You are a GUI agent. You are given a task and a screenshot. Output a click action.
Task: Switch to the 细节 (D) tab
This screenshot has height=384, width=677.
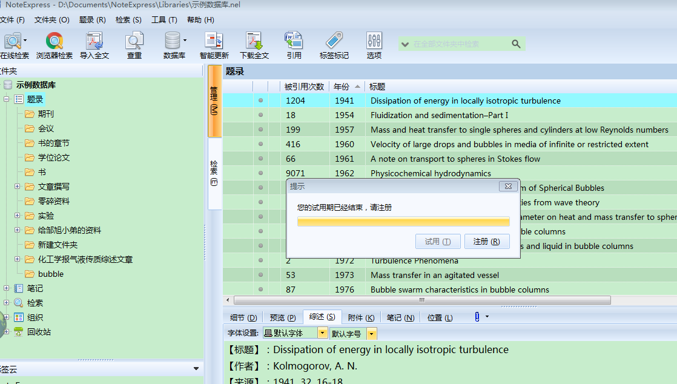(243, 317)
